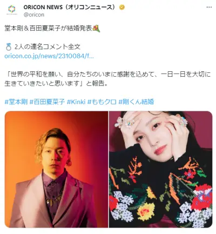Click the gold verified badge icon

pyautogui.click(x=122, y=8)
